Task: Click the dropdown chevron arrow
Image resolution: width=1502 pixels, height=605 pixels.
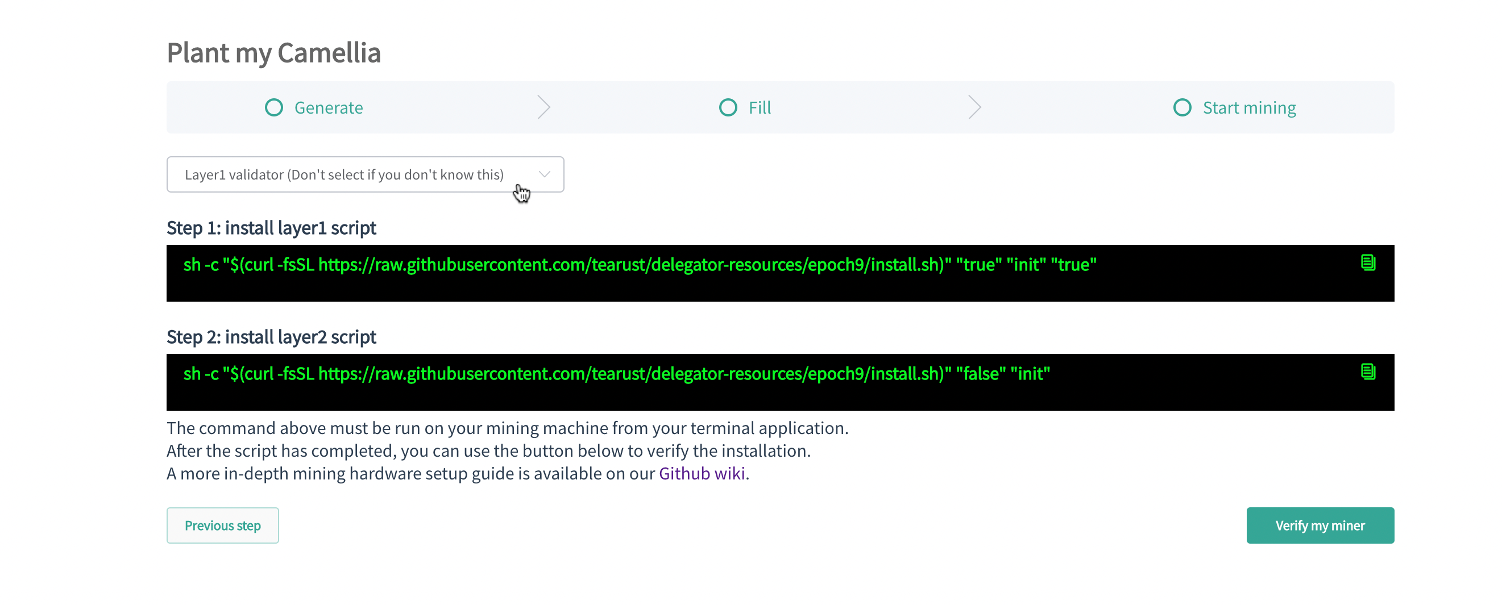Action: point(545,174)
